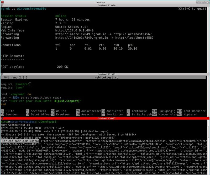
Task: Place cursor on the require 'json' line
Action: pos(12,87)
